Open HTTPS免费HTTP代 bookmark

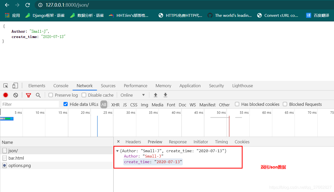coord(180,15)
